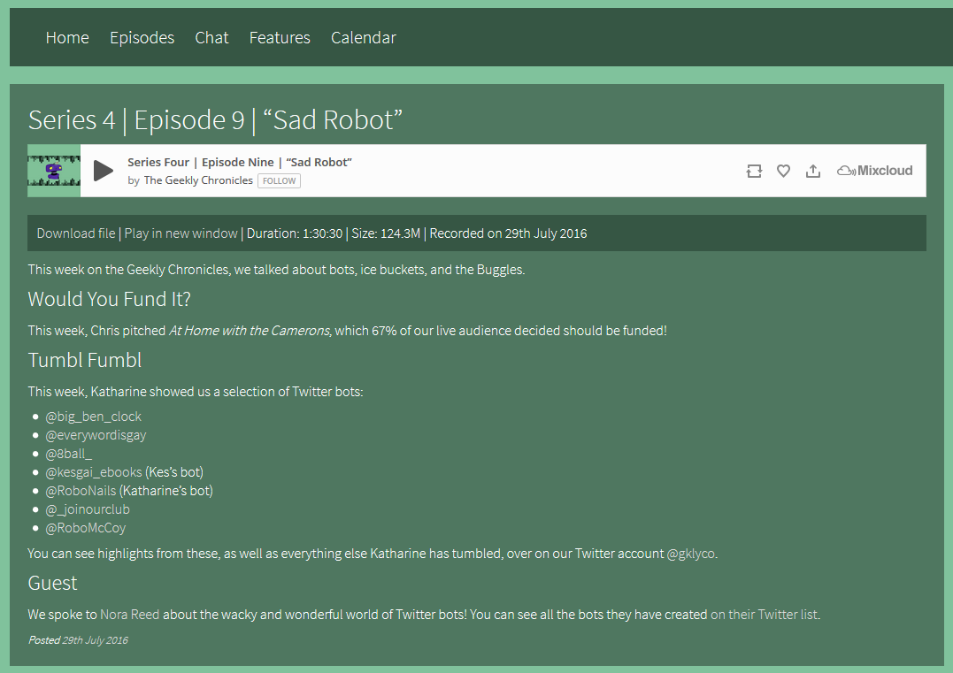The image size is (953, 673).
Task: Click the 'Guest' heading
Action: click(x=52, y=583)
